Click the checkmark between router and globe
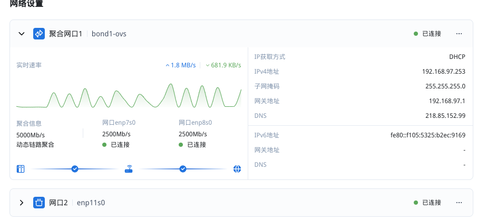Screen dimensions: 477x221 pos(183,169)
